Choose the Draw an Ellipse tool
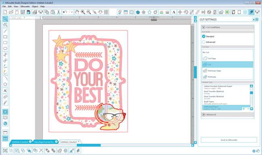The width and height of the screenshot is (262, 155). point(5,48)
